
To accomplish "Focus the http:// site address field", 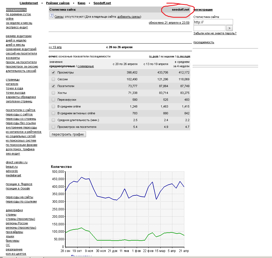I will pyautogui.click(x=213, y=22).
